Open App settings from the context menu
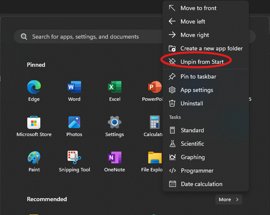Screen dimensions: 270x215 (206, 90)
